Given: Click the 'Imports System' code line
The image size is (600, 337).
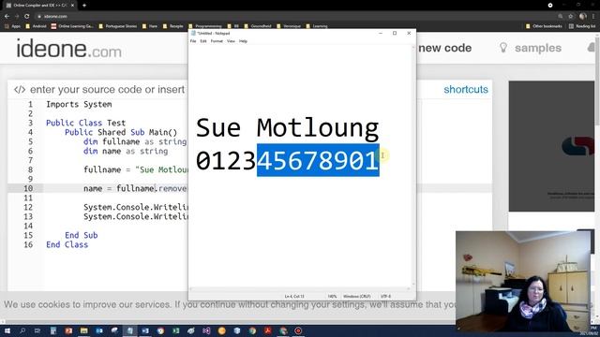Looking at the screenshot, I should point(79,104).
